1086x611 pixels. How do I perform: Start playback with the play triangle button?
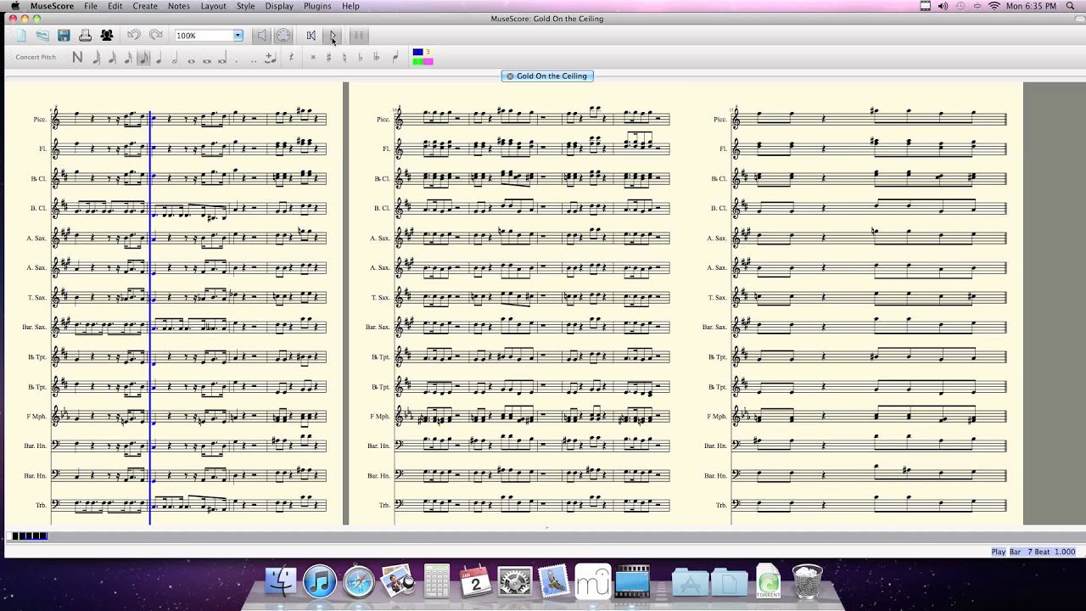[333, 36]
